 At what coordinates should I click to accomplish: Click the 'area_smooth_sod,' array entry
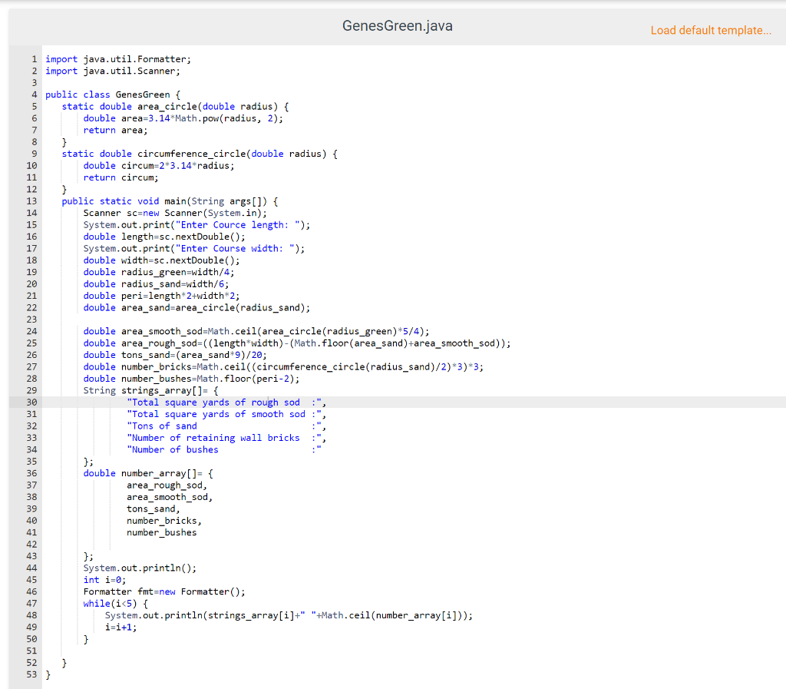[x=170, y=497]
